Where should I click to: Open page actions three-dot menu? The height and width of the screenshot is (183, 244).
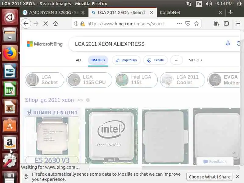179,23
